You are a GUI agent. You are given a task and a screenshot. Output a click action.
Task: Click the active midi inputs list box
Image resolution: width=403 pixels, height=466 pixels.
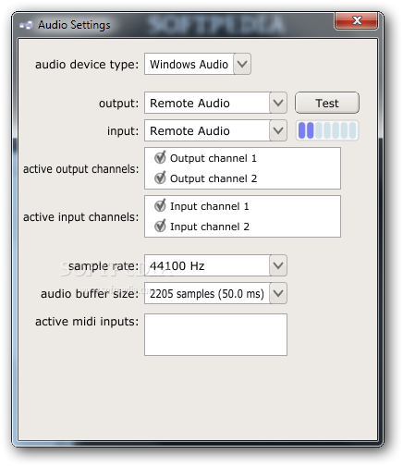click(215, 335)
